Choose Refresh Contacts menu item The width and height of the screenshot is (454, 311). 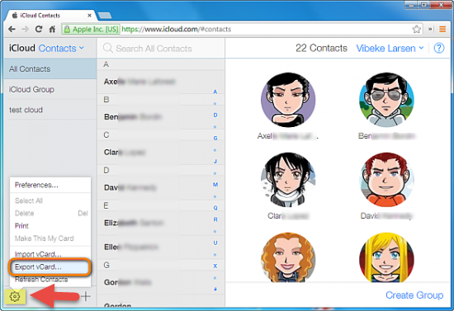coord(50,280)
